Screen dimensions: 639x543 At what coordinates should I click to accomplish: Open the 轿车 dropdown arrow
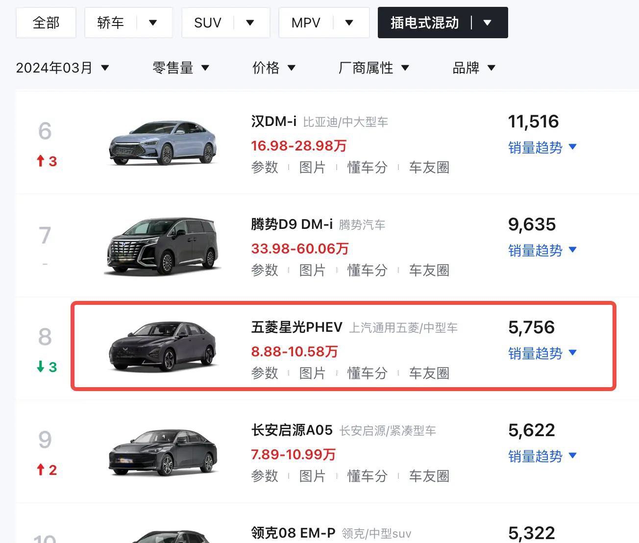153,23
